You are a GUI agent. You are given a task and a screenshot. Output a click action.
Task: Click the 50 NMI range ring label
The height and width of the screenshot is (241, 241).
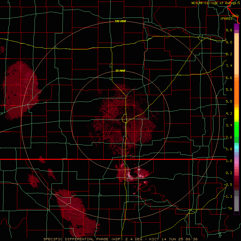[x=120, y=71]
